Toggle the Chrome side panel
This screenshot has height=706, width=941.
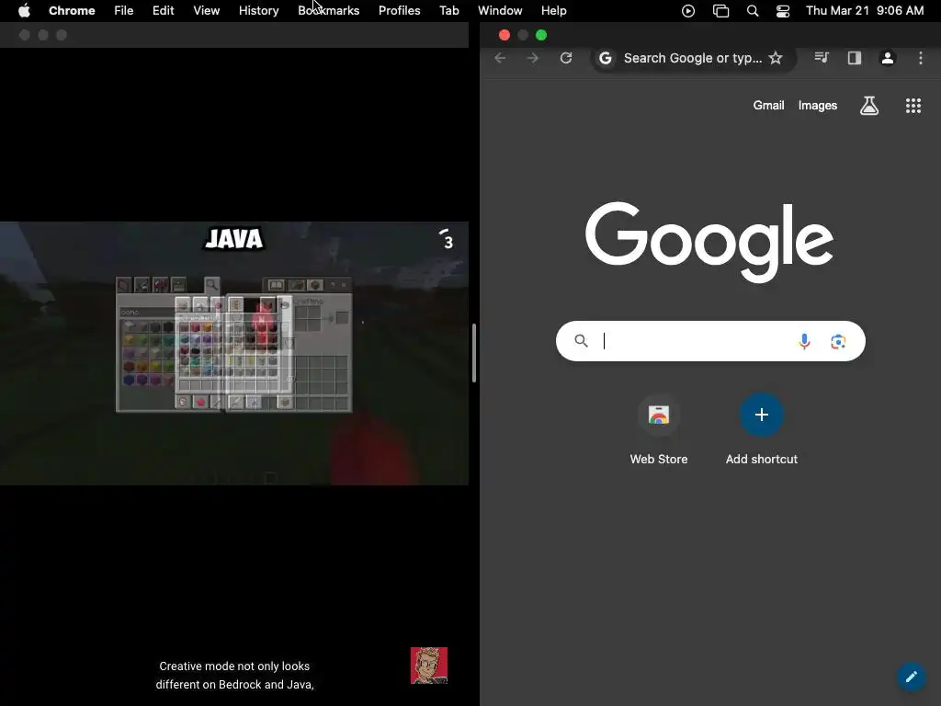click(x=855, y=58)
